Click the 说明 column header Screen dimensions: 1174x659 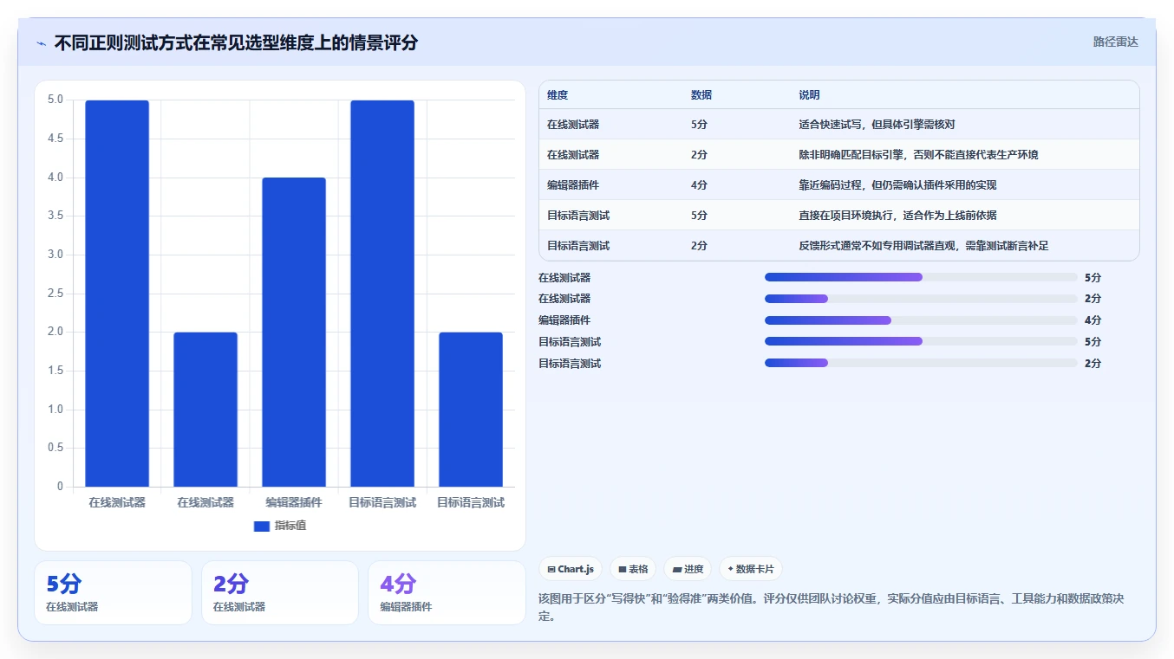(809, 95)
